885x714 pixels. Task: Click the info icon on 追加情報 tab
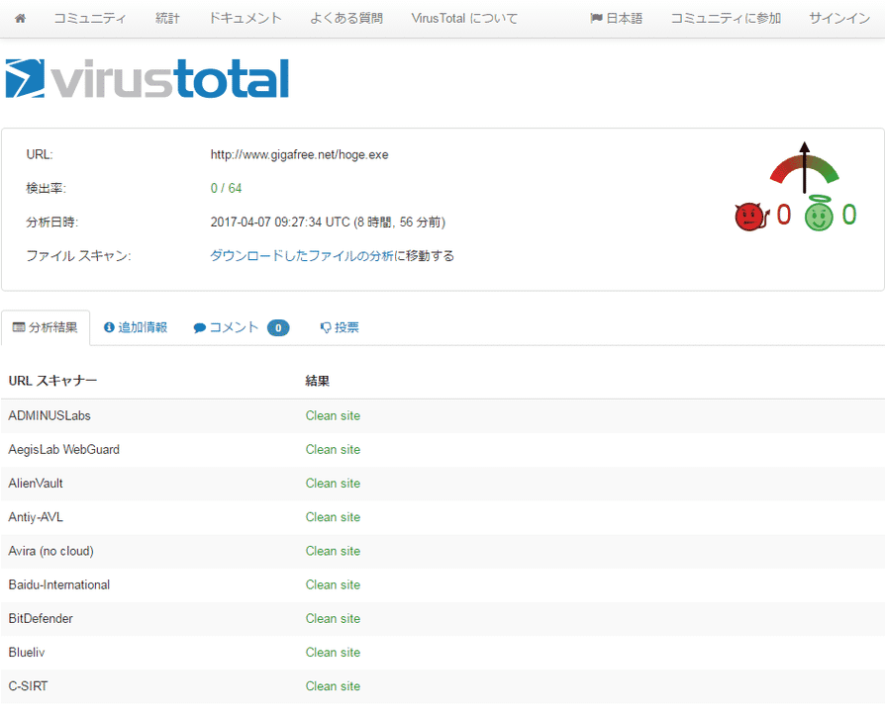coord(109,327)
